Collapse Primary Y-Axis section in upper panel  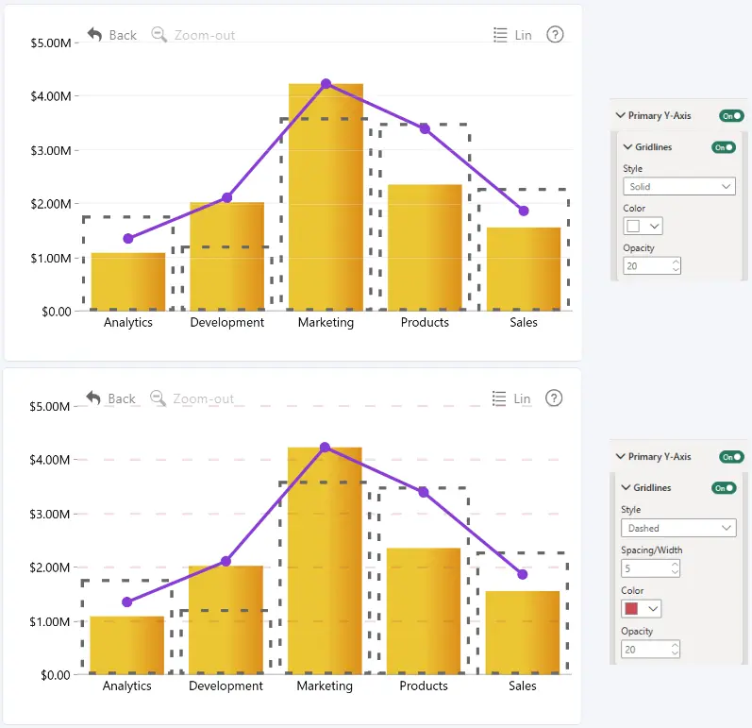click(x=620, y=115)
